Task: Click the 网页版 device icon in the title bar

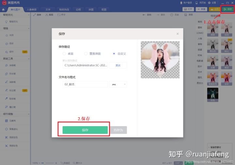Action: pos(196,3)
